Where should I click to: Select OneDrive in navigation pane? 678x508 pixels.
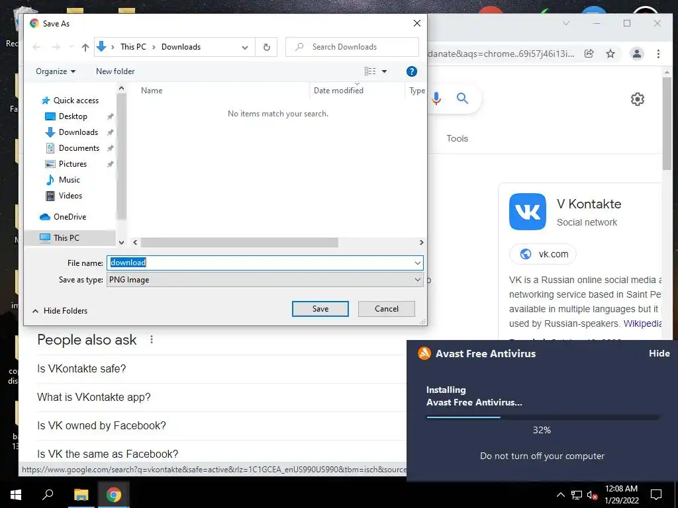point(70,217)
